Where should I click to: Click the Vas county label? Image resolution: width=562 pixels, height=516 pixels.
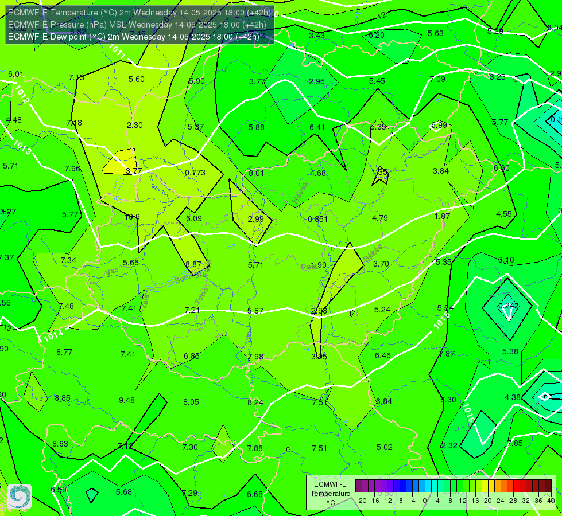112,272
